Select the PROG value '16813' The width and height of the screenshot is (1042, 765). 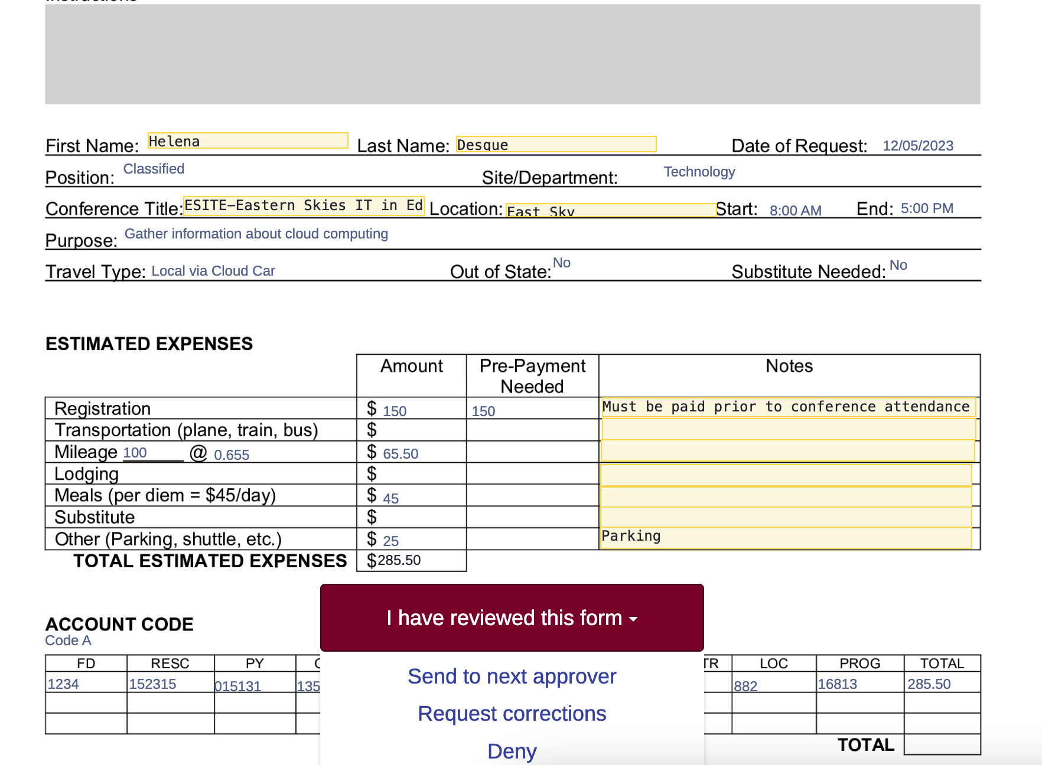837,684
